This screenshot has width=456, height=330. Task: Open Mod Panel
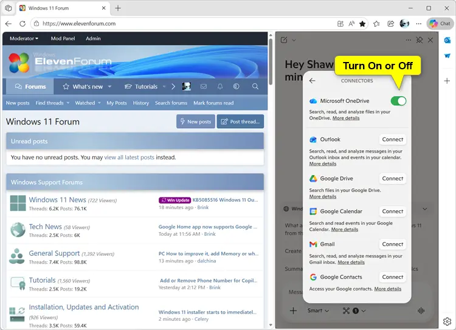(63, 38)
